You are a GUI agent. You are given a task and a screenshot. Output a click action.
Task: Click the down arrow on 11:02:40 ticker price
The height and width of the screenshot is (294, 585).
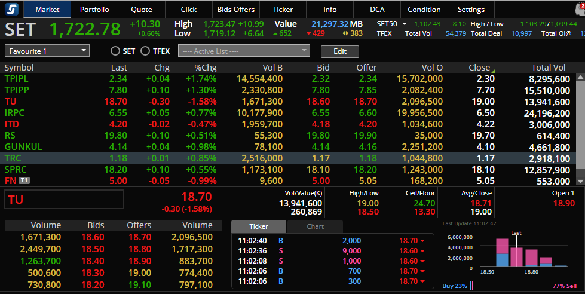point(422,241)
